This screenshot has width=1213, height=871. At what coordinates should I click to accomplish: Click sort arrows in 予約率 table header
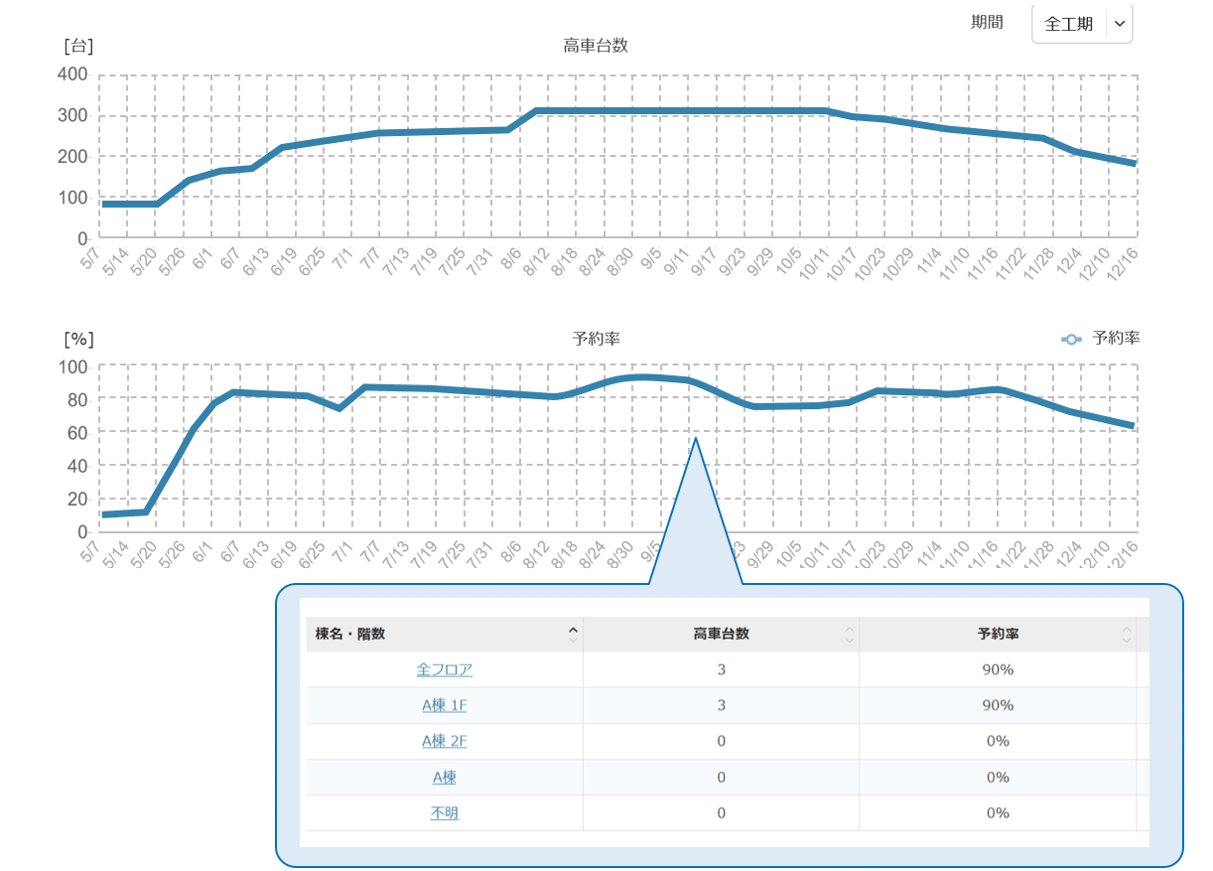click(1126, 635)
